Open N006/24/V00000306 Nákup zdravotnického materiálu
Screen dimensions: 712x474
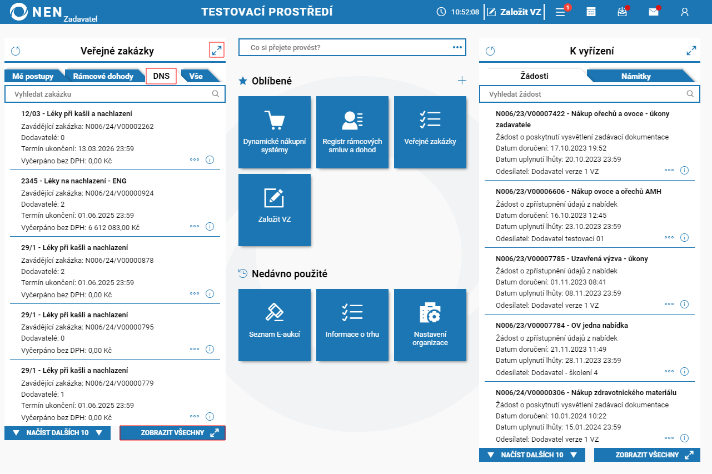click(586, 392)
